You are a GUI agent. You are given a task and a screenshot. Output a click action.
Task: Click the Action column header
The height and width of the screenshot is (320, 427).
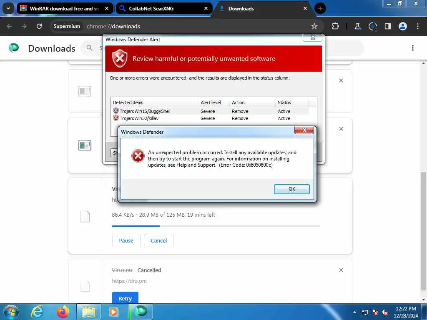pos(253,102)
